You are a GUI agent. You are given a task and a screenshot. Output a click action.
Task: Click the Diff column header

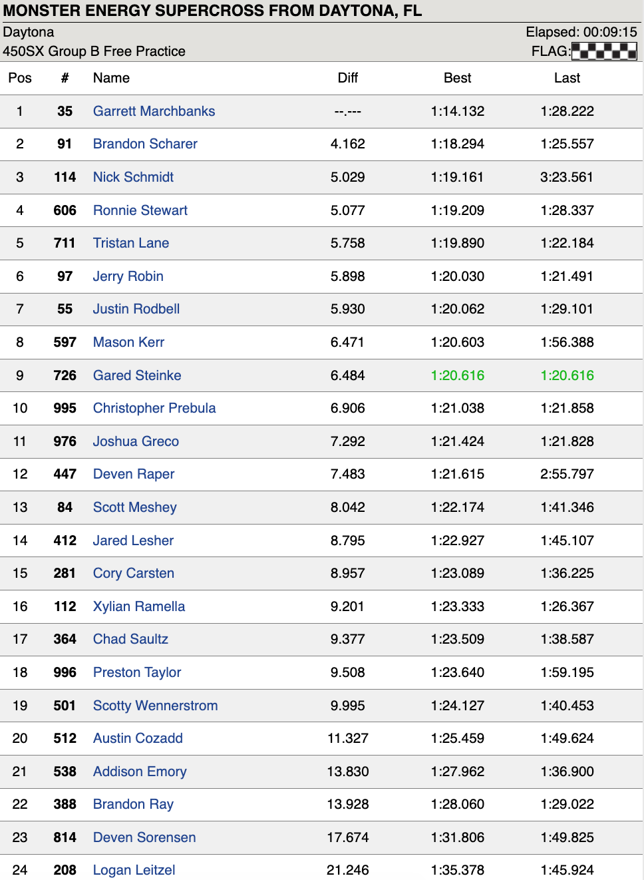347,78
